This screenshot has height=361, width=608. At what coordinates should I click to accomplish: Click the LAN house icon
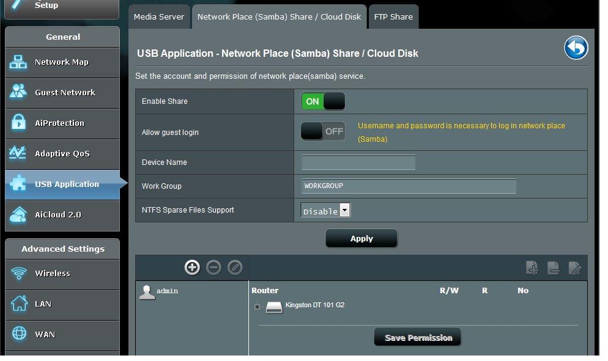click(x=19, y=304)
